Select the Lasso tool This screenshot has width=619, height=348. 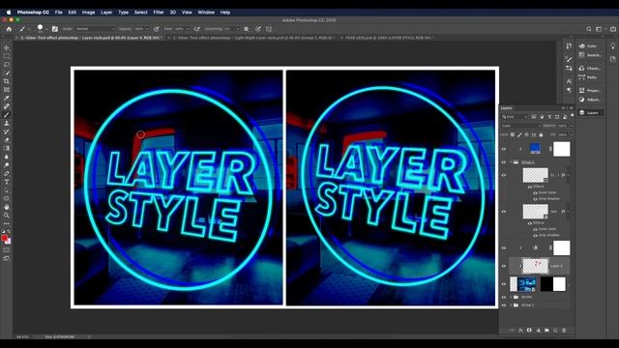pos(7,65)
